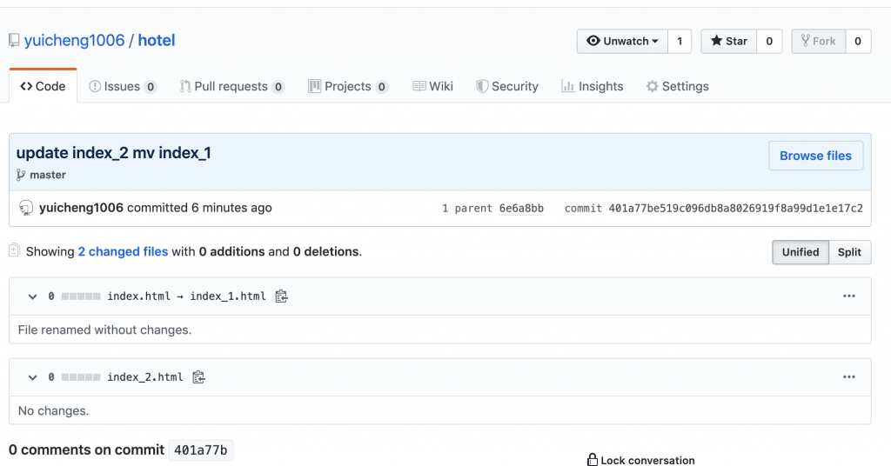The width and height of the screenshot is (891, 466).
Task: Open options ellipsis for index_2.html
Action: (849, 377)
